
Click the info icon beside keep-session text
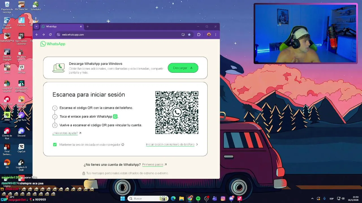pos(123,145)
